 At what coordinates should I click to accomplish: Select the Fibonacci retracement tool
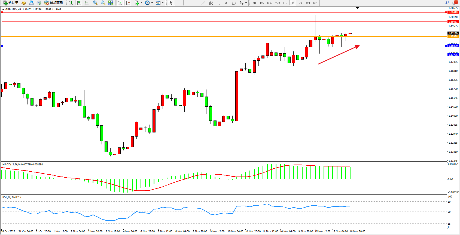coord(219,3)
